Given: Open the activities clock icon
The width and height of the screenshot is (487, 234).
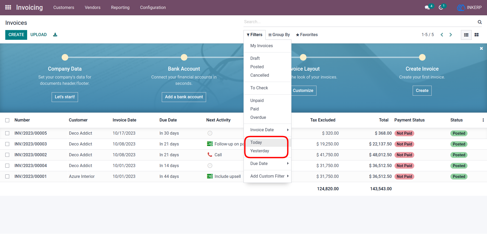Looking at the screenshot, I should 441,7.
